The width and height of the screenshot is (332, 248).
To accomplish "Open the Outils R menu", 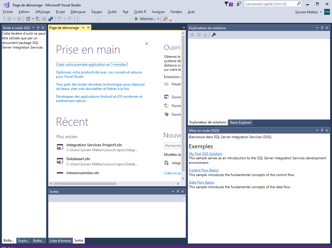I will [140, 12].
